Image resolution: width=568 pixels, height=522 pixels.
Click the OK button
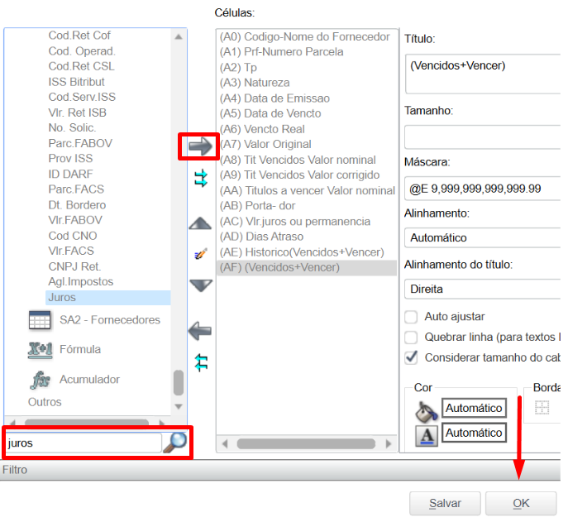[521, 503]
